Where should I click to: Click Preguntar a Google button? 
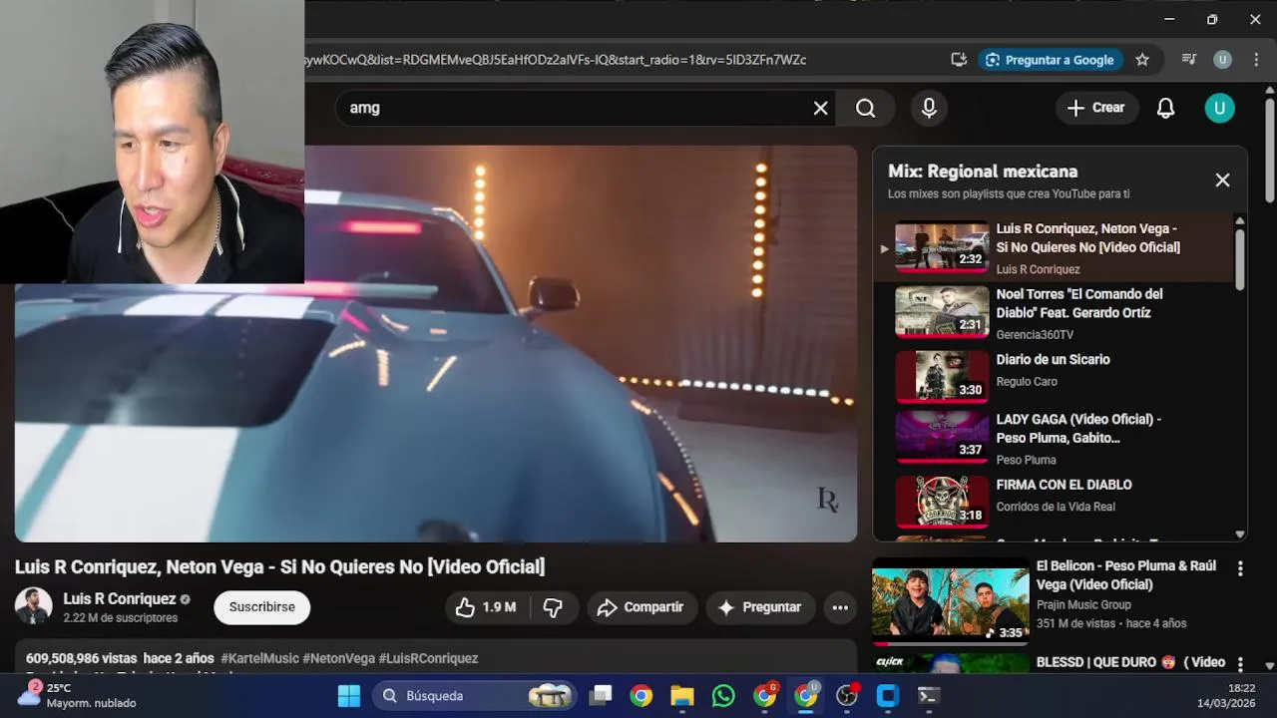1050,60
